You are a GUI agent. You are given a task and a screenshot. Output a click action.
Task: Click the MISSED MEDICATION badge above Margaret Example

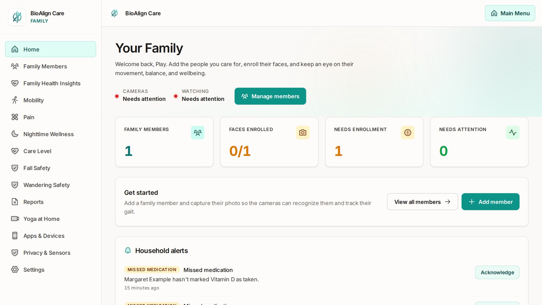(x=152, y=269)
